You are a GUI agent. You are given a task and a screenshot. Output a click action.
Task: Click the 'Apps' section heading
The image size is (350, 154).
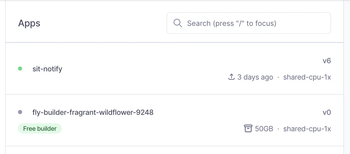(29, 23)
